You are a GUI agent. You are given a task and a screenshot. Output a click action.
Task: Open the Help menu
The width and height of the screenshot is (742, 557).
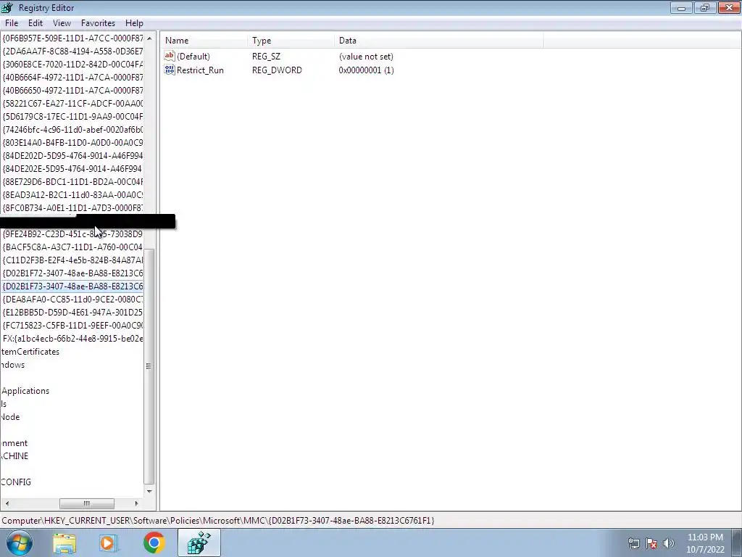click(x=134, y=23)
